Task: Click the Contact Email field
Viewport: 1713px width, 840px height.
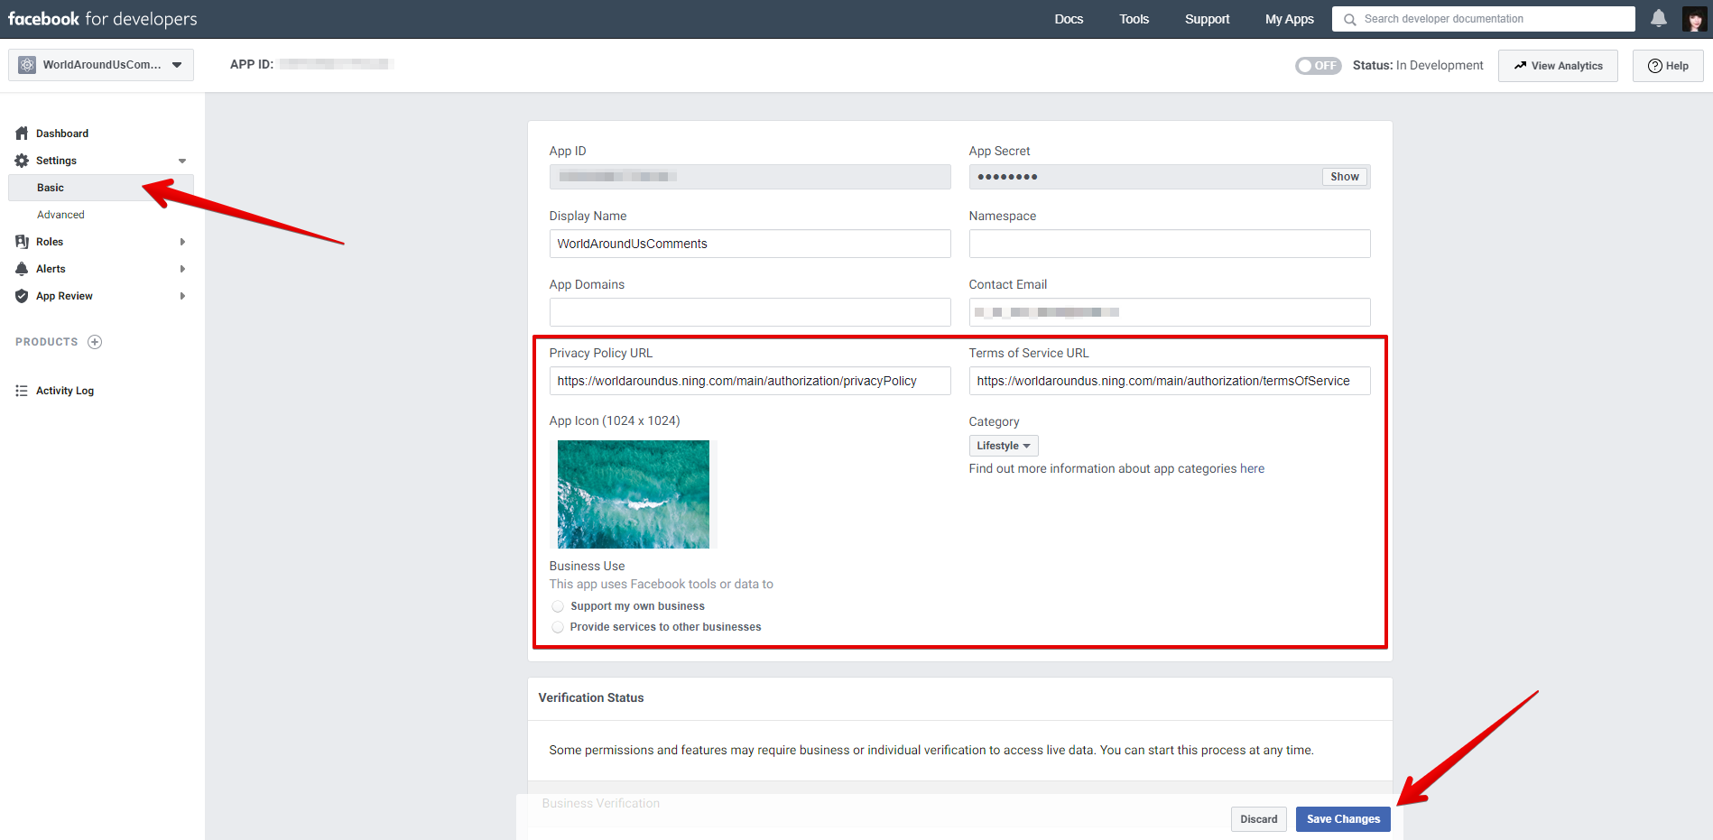Action: pyautogui.click(x=1170, y=312)
